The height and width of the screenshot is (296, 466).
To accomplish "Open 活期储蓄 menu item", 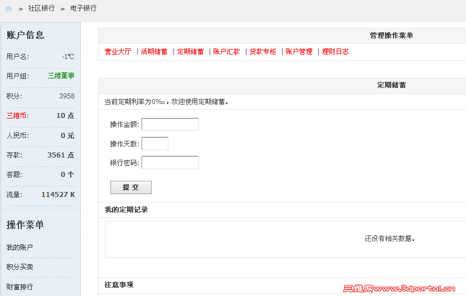I will click(x=154, y=52).
